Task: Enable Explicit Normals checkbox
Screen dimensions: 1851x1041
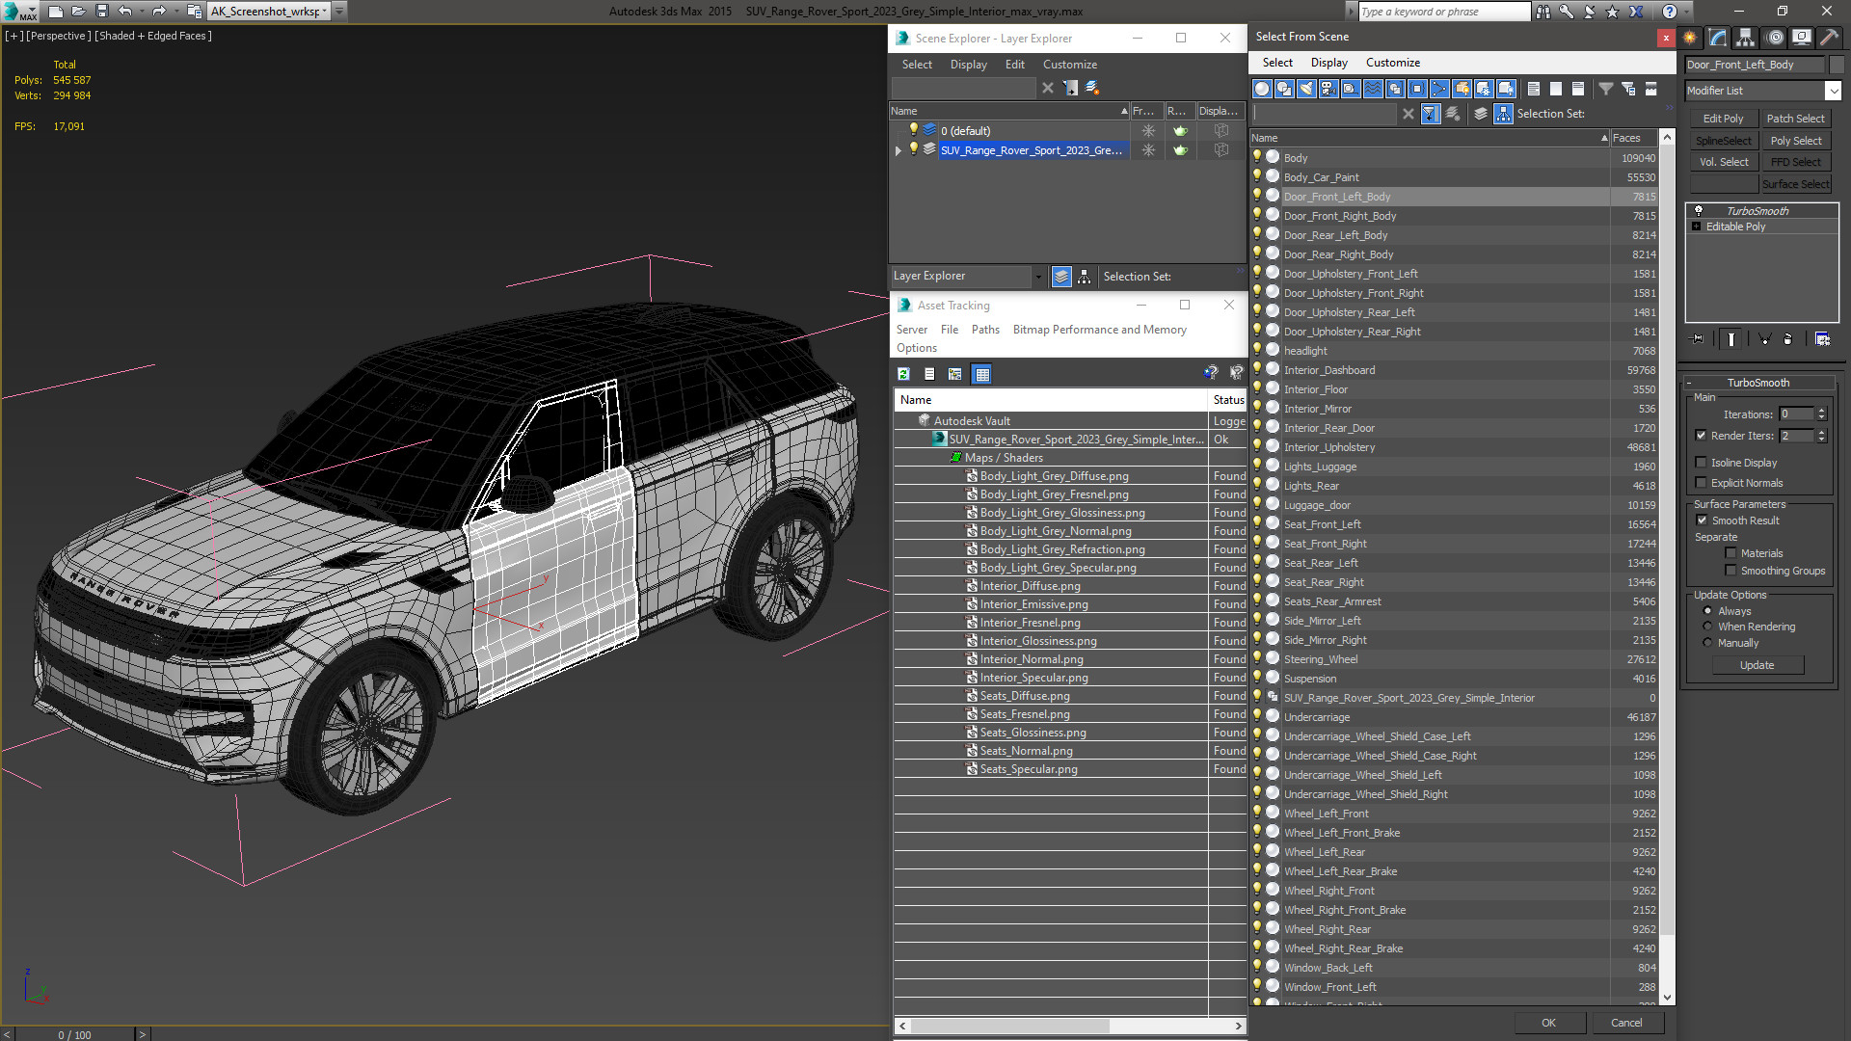Action: (1701, 483)
